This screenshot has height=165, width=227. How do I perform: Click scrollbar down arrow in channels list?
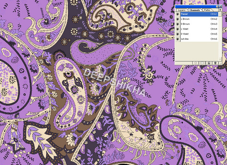click(x=220, y=59)
